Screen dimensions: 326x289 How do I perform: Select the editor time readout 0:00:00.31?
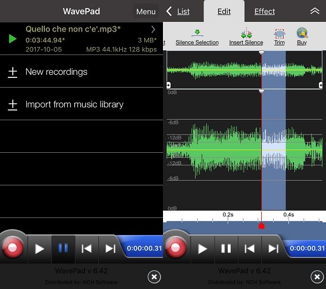coord(307,248)
